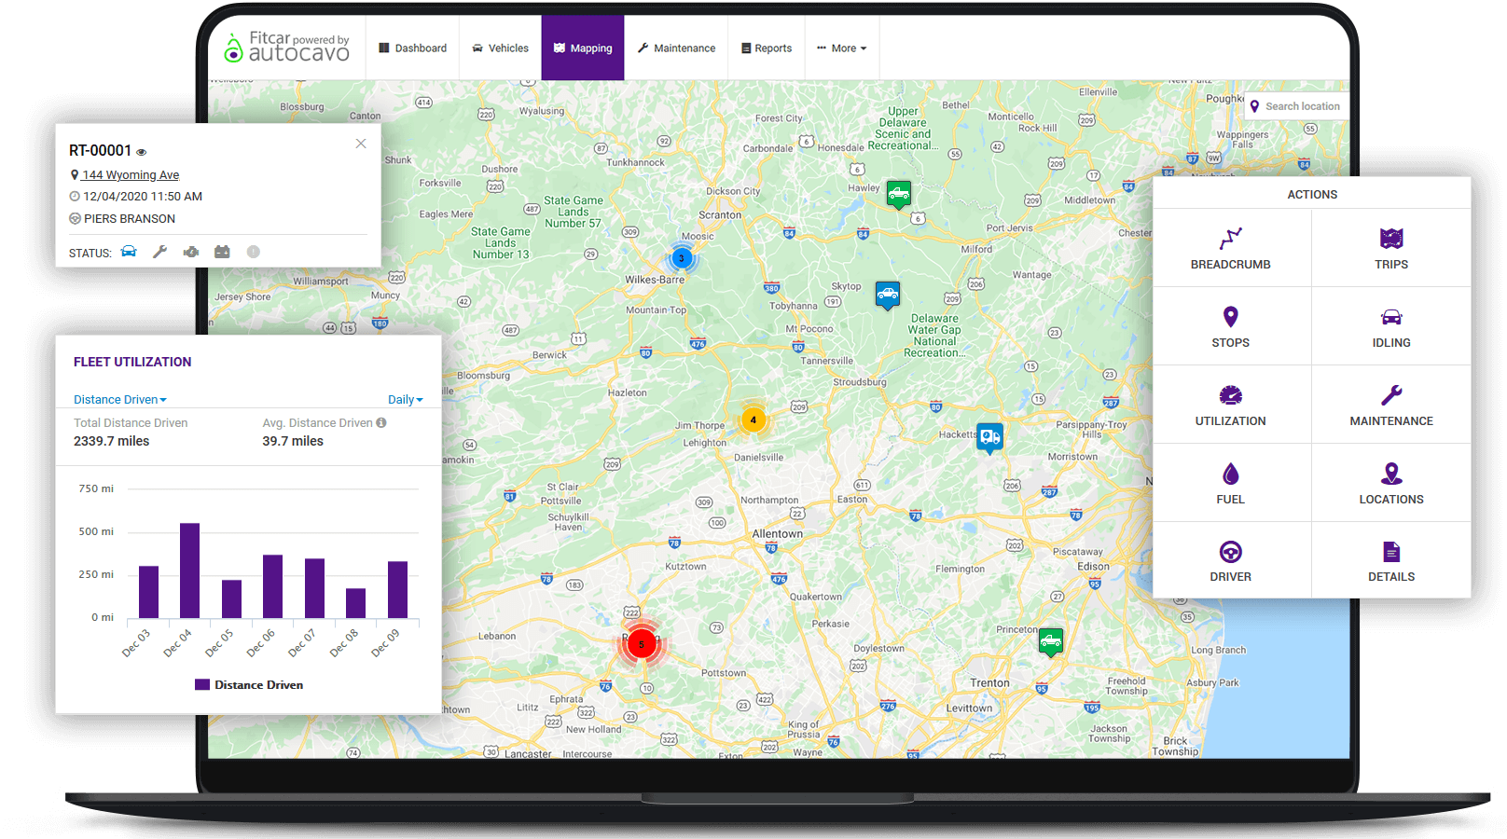This screenshot has height=839, width=1507.
Task: Open the red cluster 5 marker above Pottstown
Action: [x=642, y=644]
